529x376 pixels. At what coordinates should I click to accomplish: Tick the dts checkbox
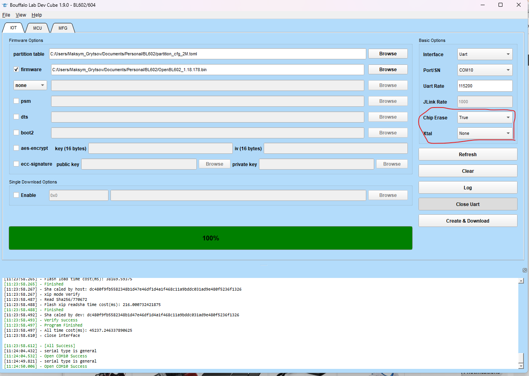[x=16, y=117]
